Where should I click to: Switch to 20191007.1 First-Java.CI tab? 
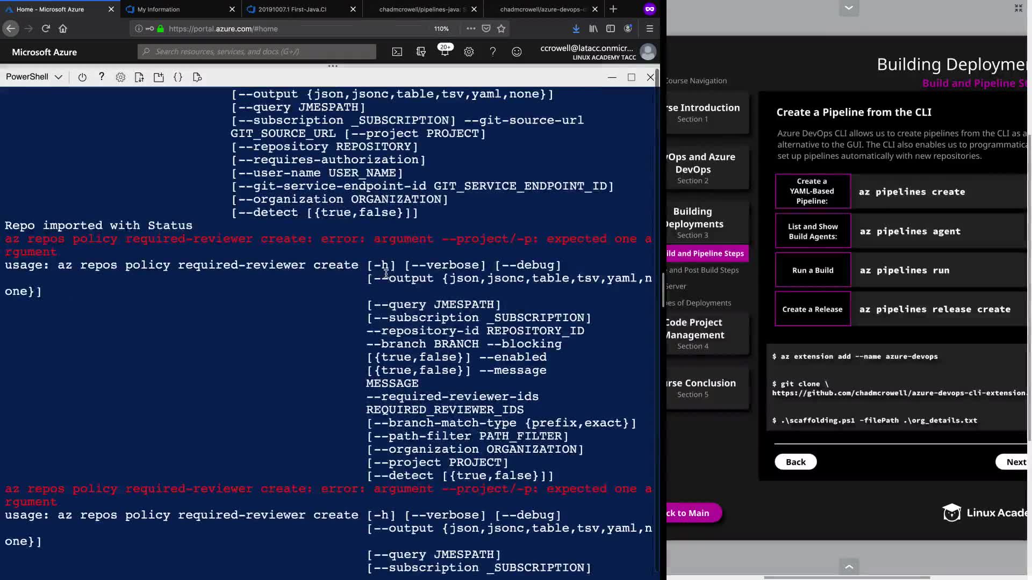coord(292,9)
